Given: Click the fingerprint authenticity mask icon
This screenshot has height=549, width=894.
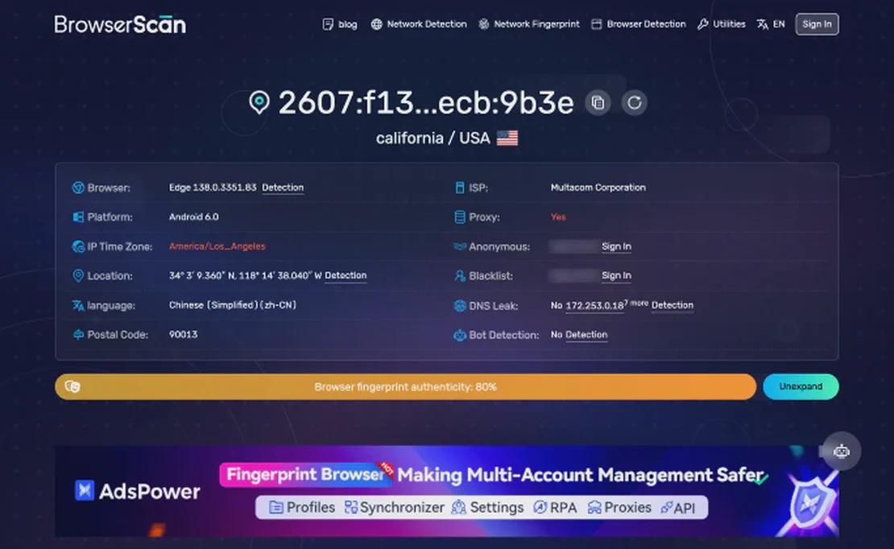Looking at the screenshot, I should tap(72, 386).
